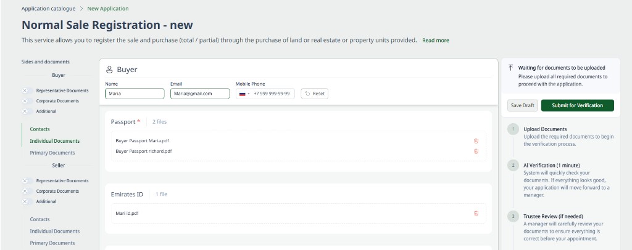Enable Seller Additional documents switch

[x=27, y=201]
